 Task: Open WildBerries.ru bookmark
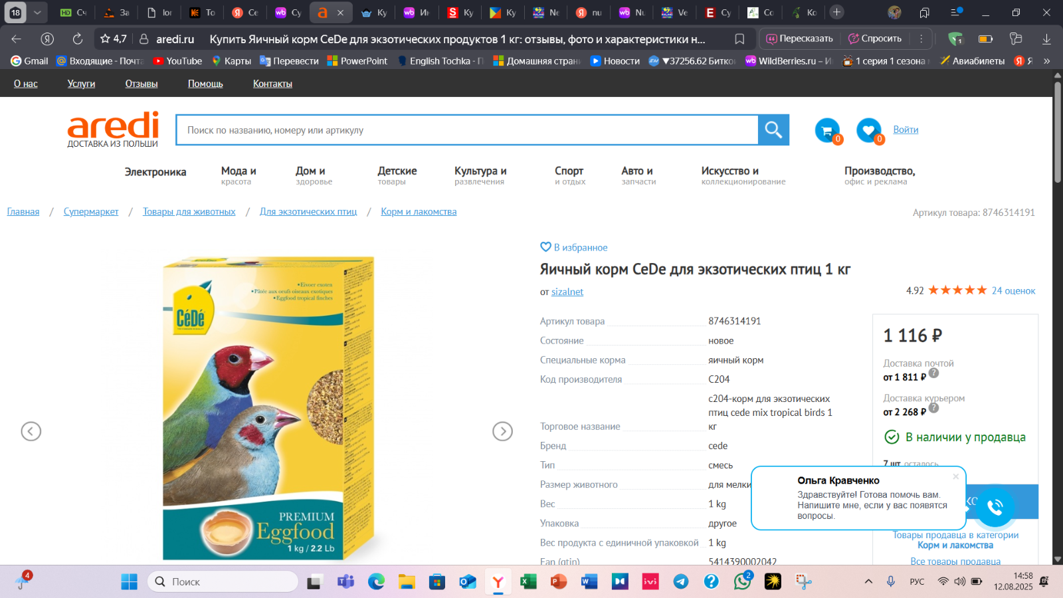click(789, 60)
